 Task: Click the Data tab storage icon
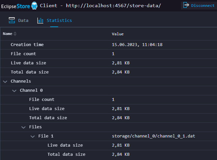click(12, 20)
